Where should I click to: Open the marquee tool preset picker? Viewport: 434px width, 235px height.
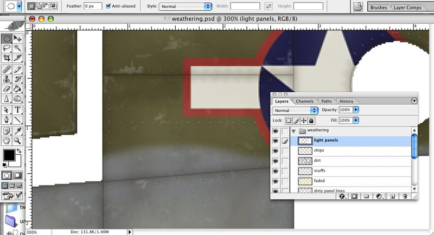point(19,7)
